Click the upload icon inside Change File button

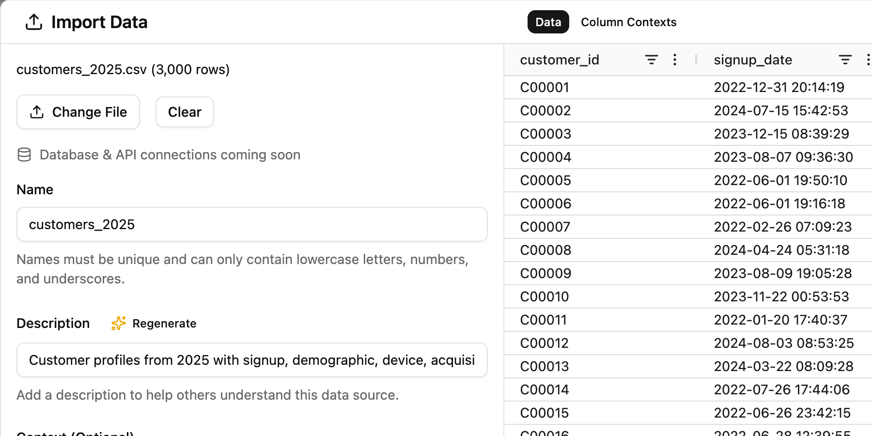click(36, 112)
